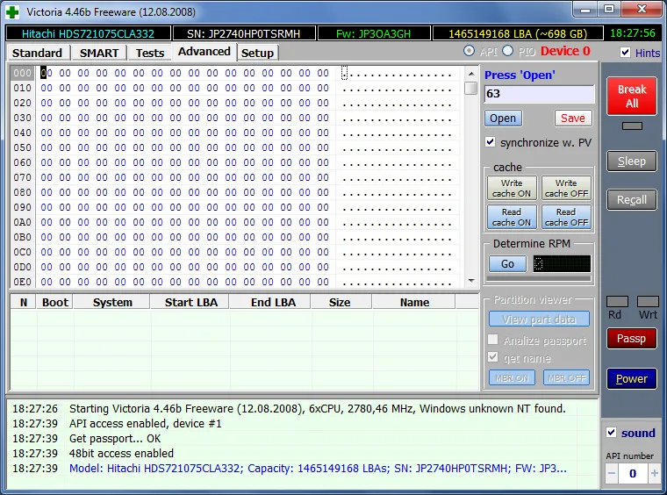Click the MBR ON button

tap(512, 377)
